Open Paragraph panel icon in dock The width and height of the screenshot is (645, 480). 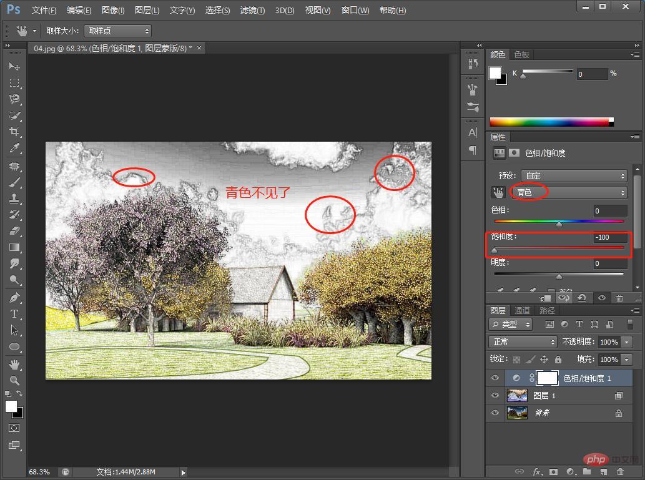pyautogui.click(x=473, y=150)
